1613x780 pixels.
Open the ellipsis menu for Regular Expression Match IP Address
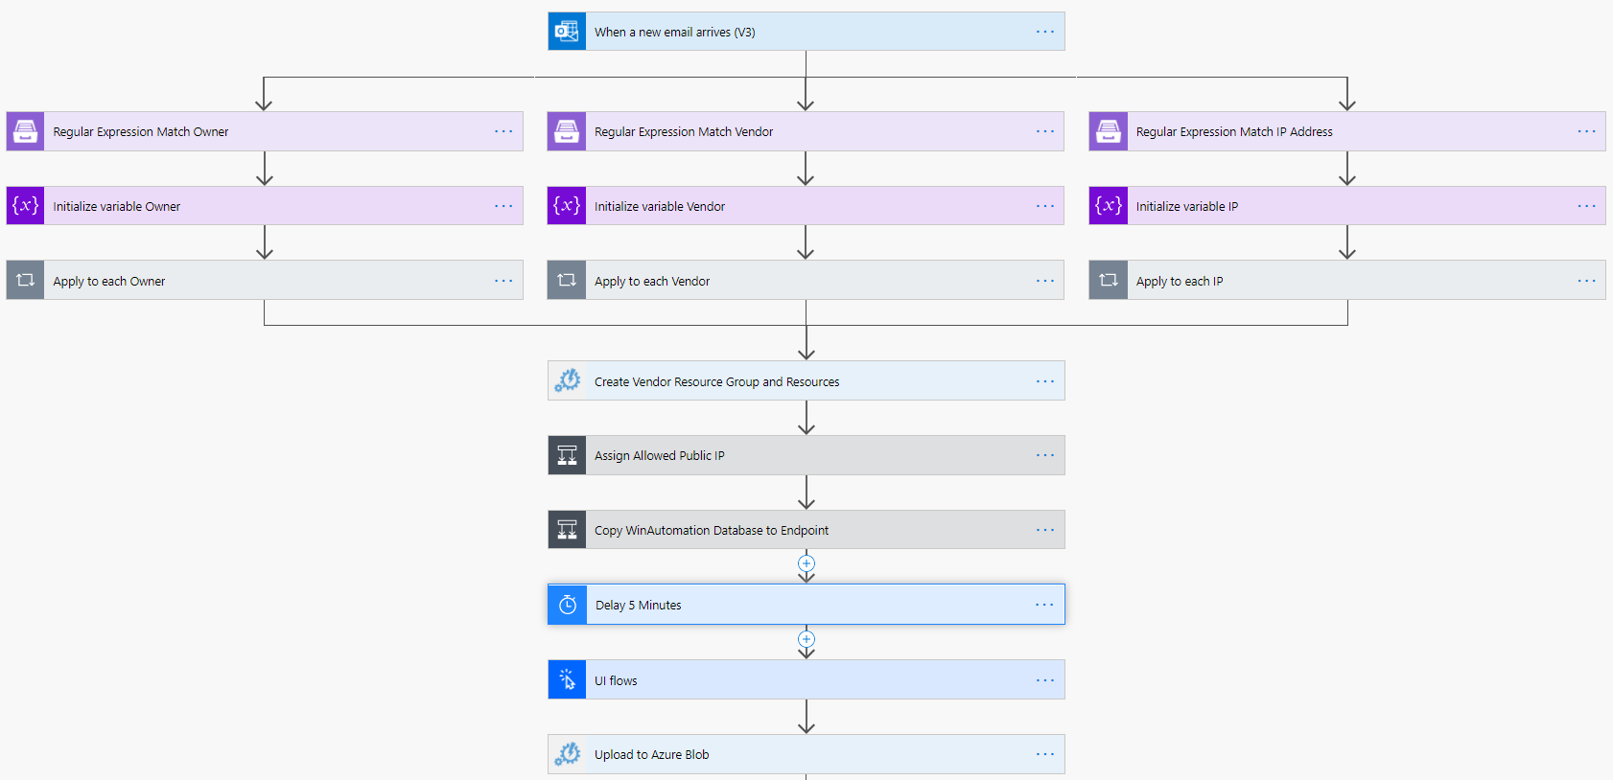point(1586,131)
